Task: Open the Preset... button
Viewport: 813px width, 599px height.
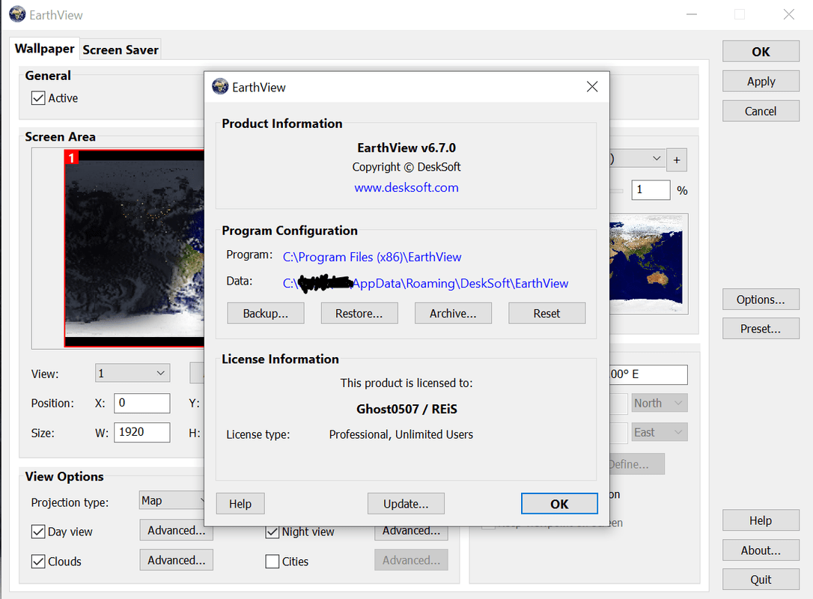Action: coord(761,328)
